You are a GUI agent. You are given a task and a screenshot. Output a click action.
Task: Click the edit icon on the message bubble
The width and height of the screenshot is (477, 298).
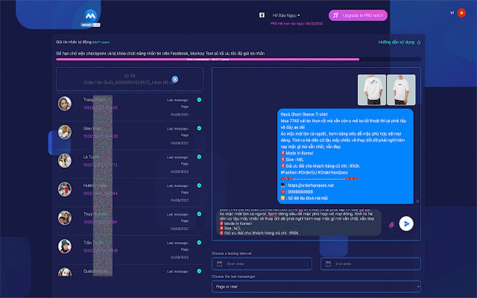418,201
